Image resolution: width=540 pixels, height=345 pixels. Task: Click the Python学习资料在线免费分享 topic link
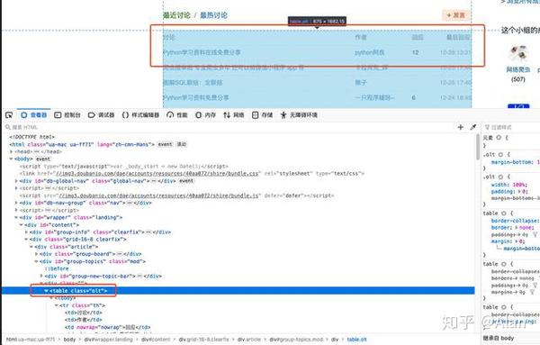[202, 52]
